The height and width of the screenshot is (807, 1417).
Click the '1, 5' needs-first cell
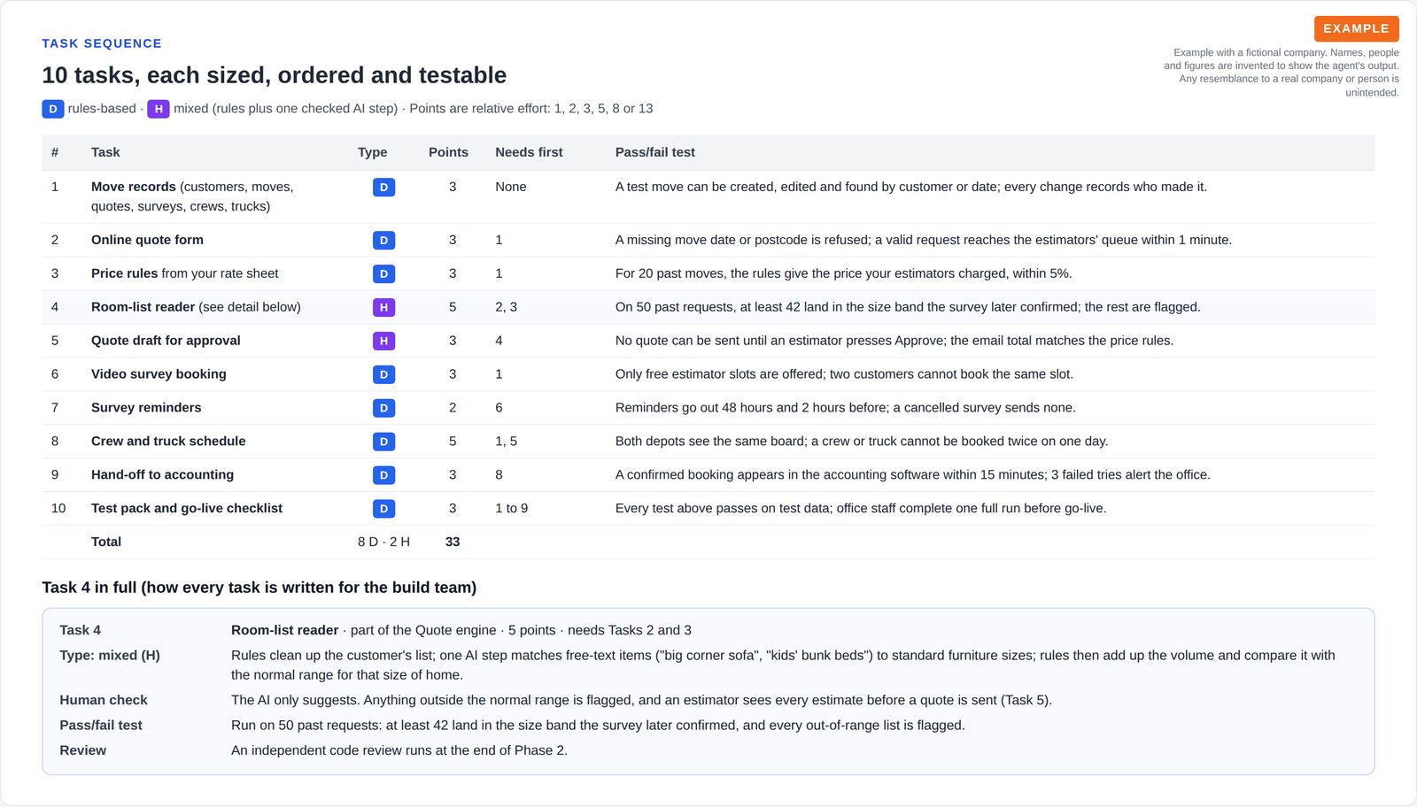[506, 441]
